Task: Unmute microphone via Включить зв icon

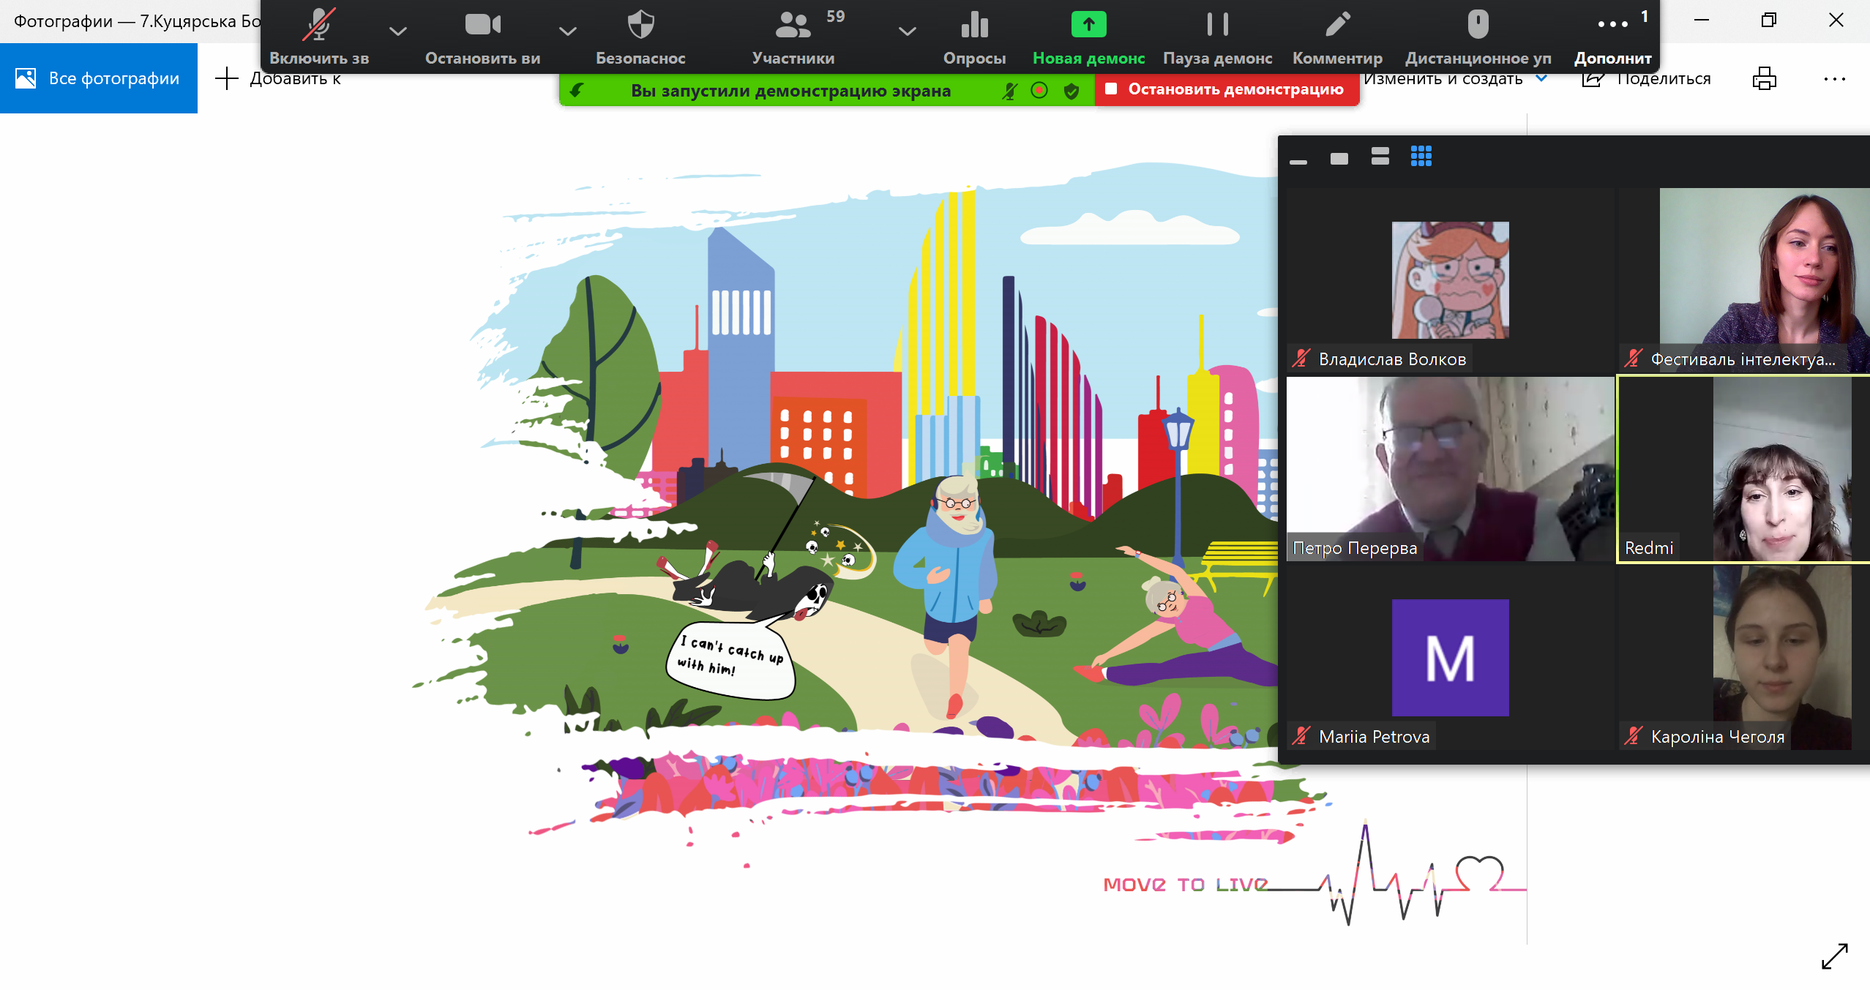Action: 319,25
